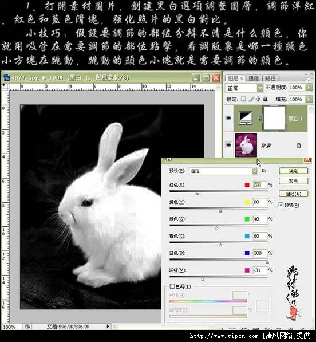Hide the Background rabbit layer
This screenshot has height=342, width=316.
pyautogui.click(x=228, y=145)
